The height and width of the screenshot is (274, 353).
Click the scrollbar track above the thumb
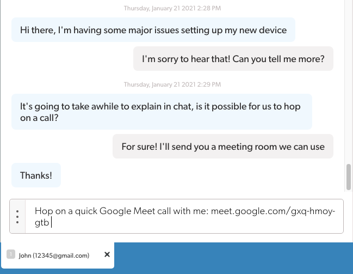[x=349, y=82]
